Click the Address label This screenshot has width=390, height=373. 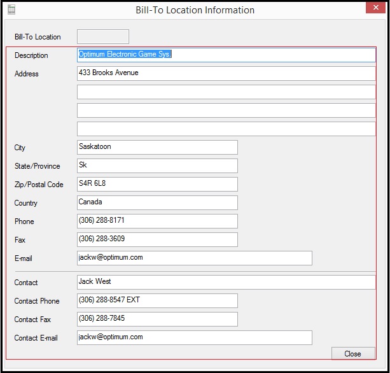[x=27, y=74]
